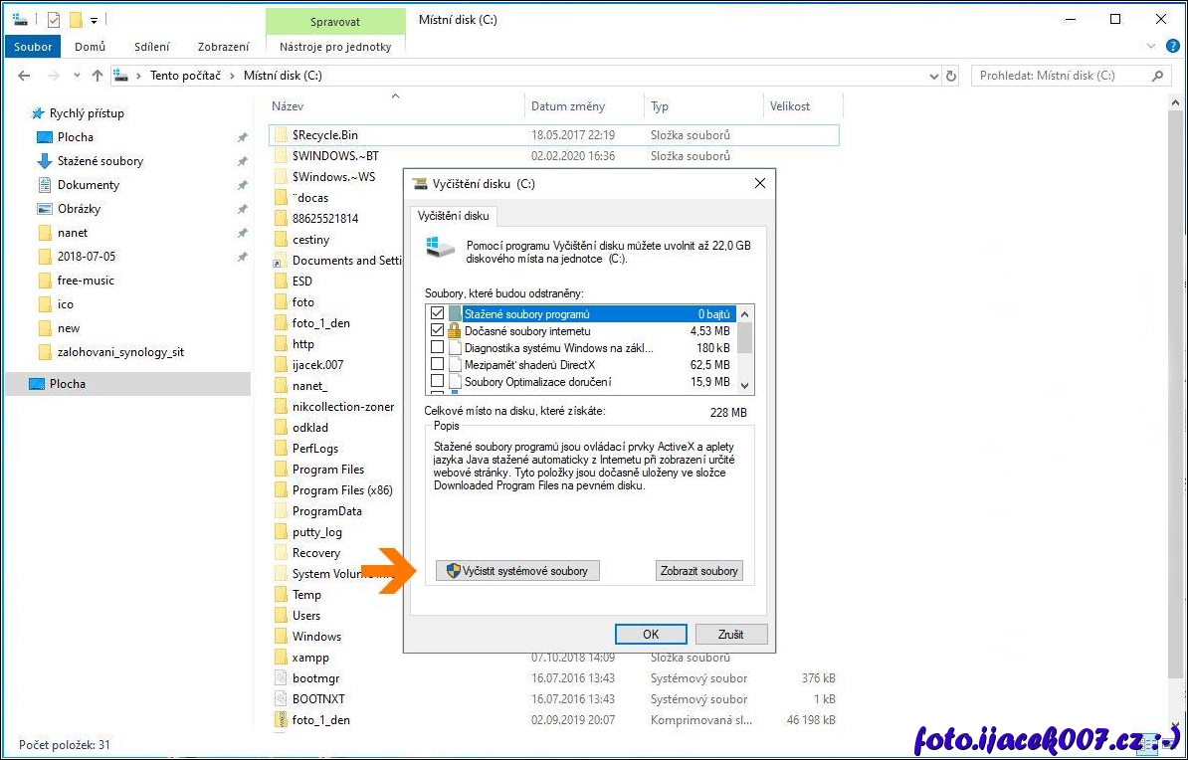This screenshot has height=760, width=1188.
Task: Click Vyčistit systémové soubory button
Action: [x=517, y=571]
